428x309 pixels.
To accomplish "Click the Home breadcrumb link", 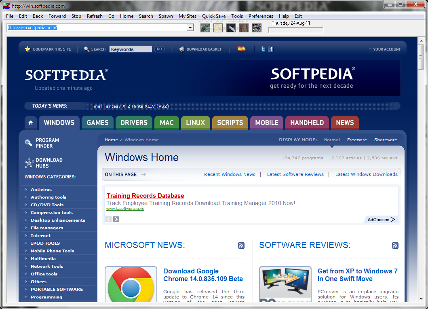I will click(x=112, y=140).
